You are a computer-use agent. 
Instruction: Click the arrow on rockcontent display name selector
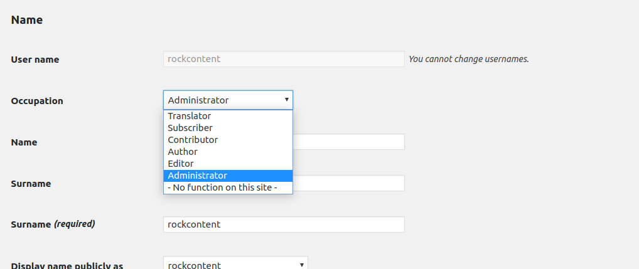point(301,265)
